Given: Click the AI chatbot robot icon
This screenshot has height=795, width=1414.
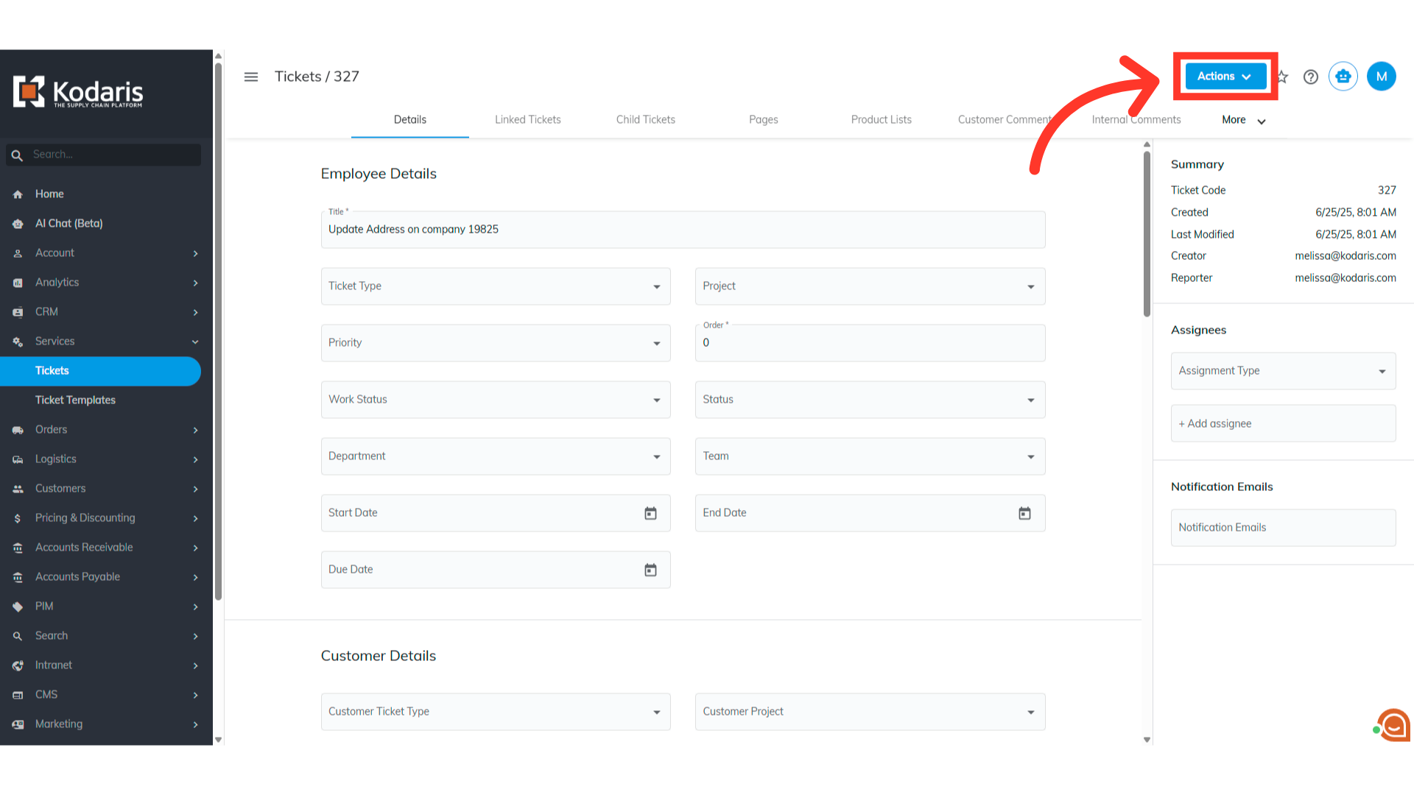Looking at the screenshot, I should tap(1343, 77).
